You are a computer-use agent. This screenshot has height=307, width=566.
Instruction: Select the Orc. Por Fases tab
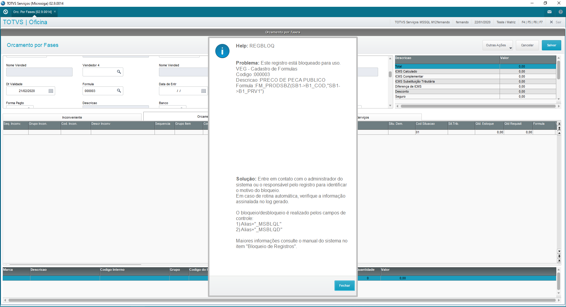coord(32,12)
